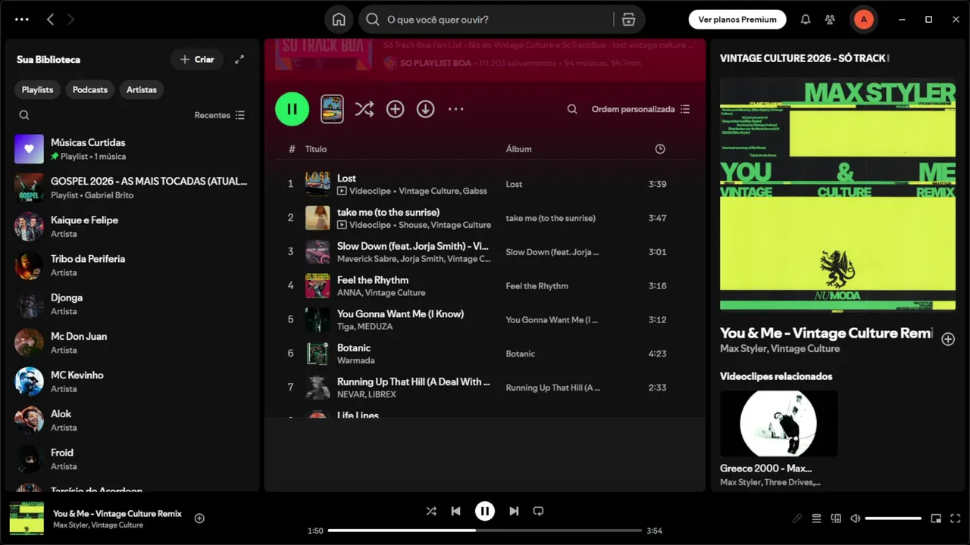Pause playback in bottom player
Image resolution: width=970 pixels, height=545 pixels.
pos(485,511)
